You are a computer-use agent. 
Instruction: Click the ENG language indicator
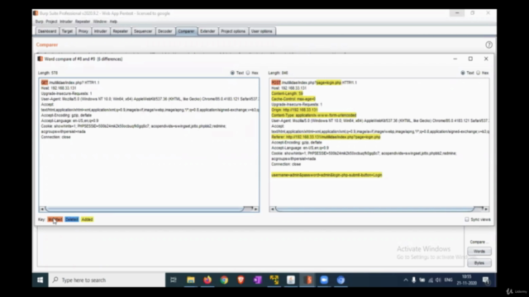pos(448,280)
